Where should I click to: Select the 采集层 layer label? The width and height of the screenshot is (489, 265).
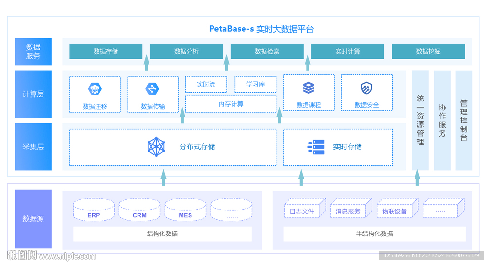33,146
